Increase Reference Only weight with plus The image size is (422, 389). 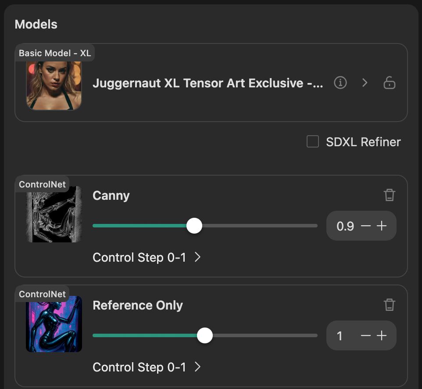click(x=382, y=336)
